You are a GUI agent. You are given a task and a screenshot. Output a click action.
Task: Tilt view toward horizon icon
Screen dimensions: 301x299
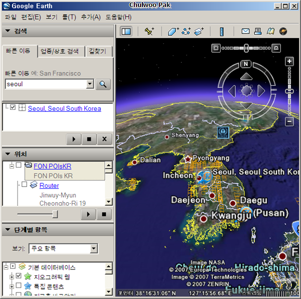276,48
